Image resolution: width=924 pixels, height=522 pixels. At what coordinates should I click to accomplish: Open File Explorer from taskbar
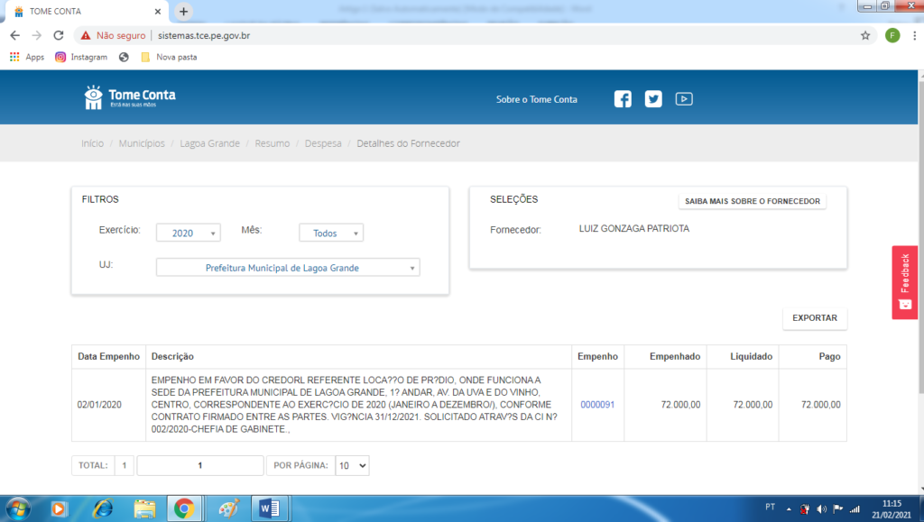(x=144, y=508)
